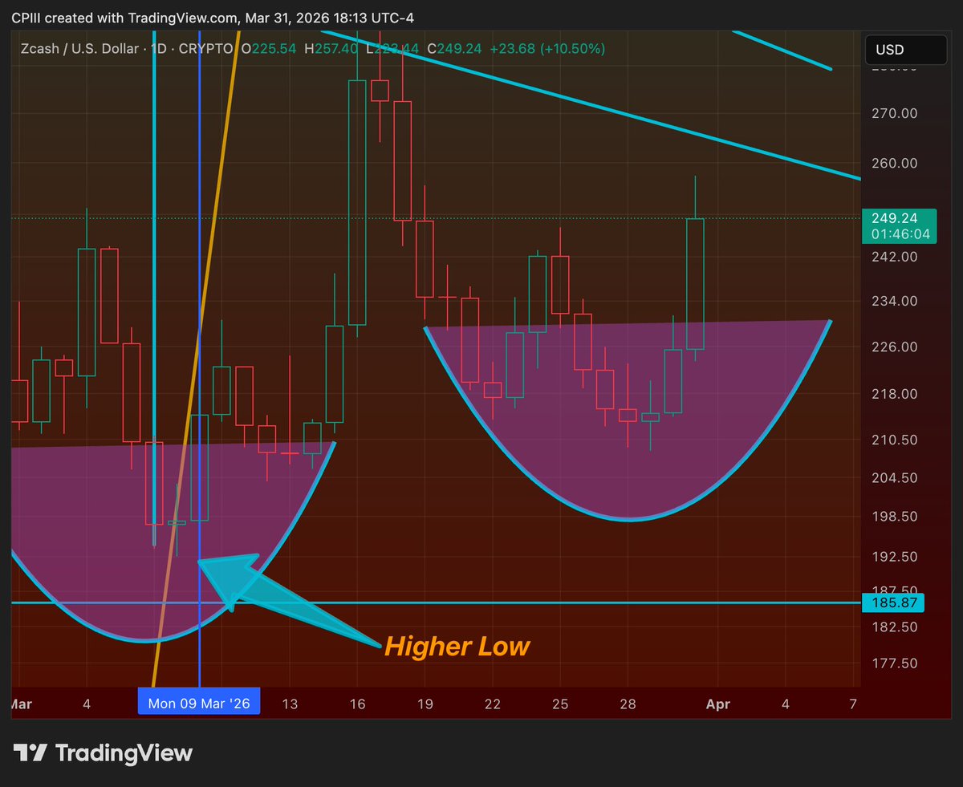Click the H257.40 high value in header
This screenshot has width=963, height=787.
[330, 49]
